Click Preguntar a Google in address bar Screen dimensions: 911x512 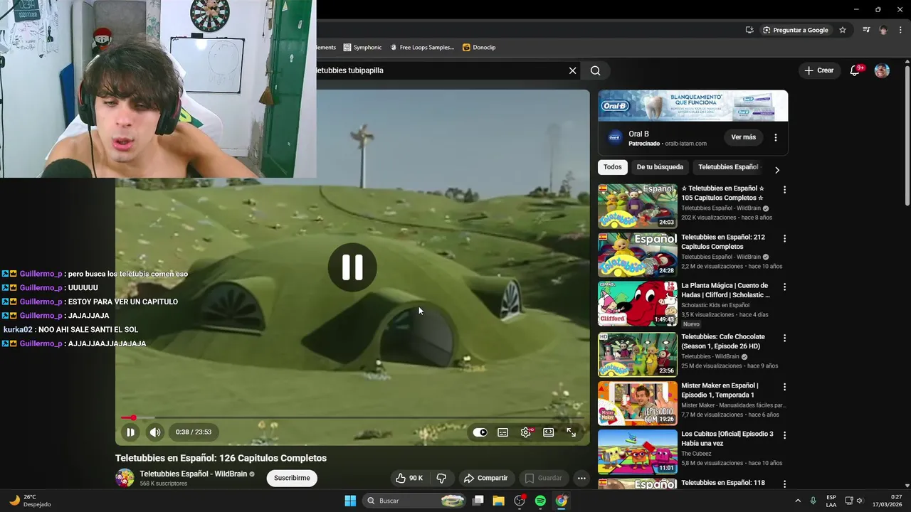coord(796,30)
